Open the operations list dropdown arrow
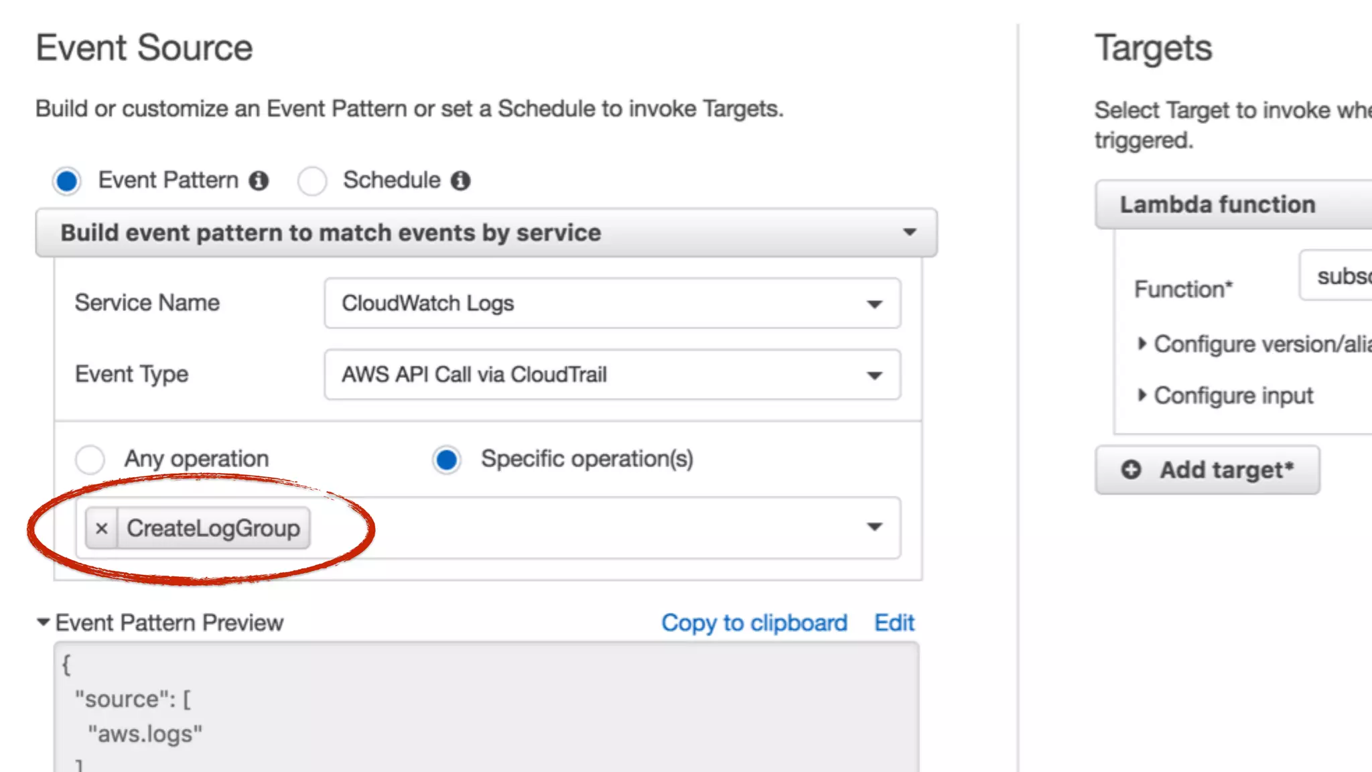1372x772 pixels. point(874,527)
